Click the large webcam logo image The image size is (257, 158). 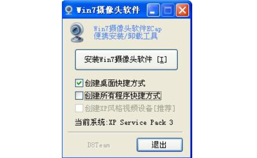[77, 33]
